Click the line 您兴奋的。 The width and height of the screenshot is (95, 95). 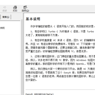click(31, 80)
